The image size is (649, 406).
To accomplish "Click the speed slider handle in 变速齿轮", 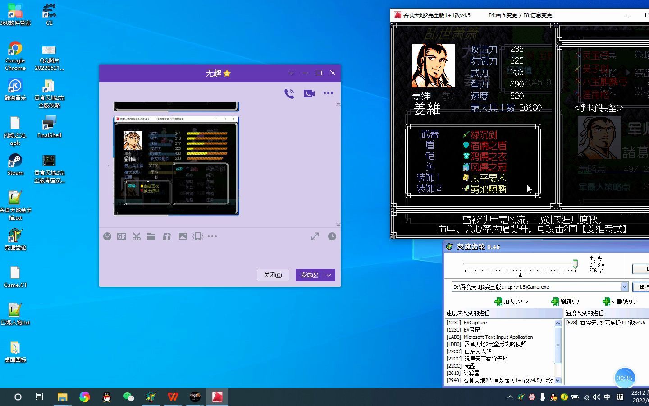I will point(575,264).
